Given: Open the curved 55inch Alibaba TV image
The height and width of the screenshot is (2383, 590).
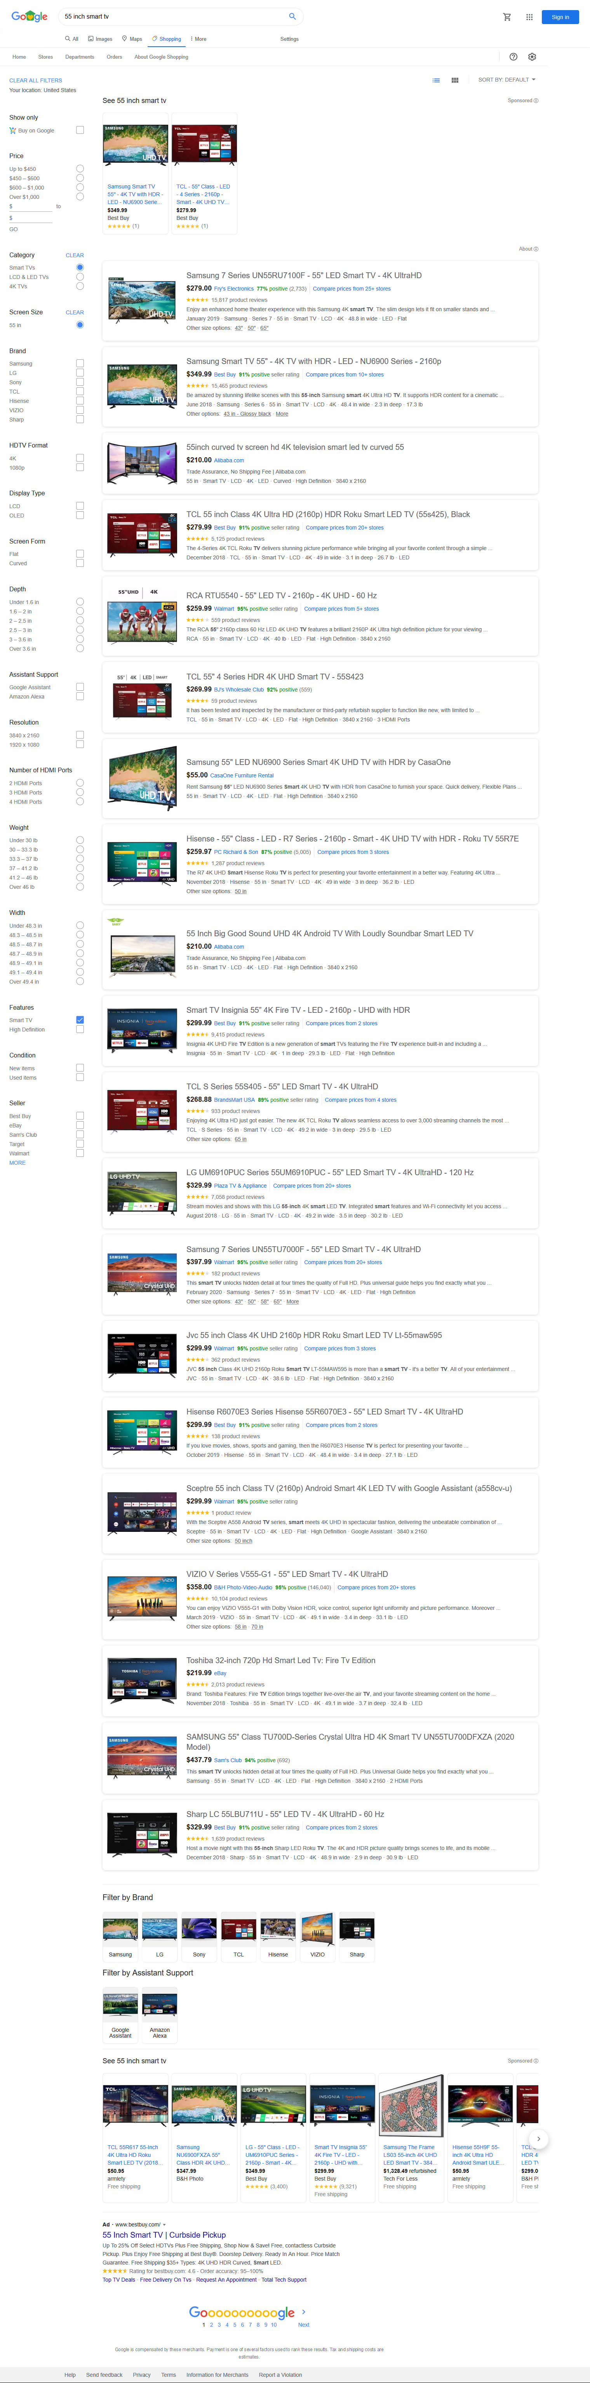Looking at the screenshot, I should [141, 463].
